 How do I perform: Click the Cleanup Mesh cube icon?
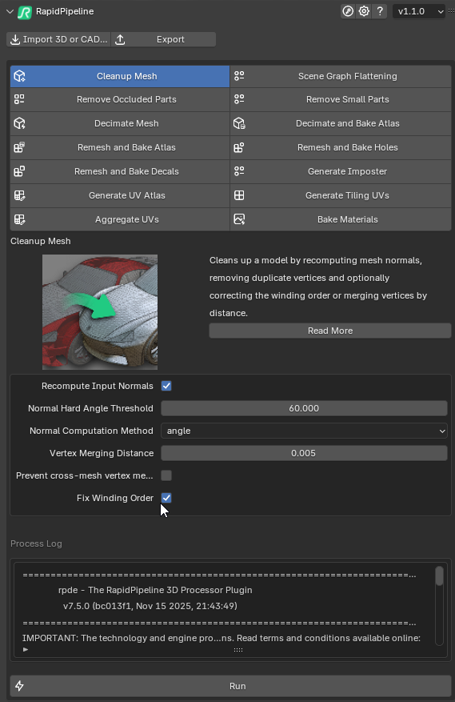click(x=19, y=76)
